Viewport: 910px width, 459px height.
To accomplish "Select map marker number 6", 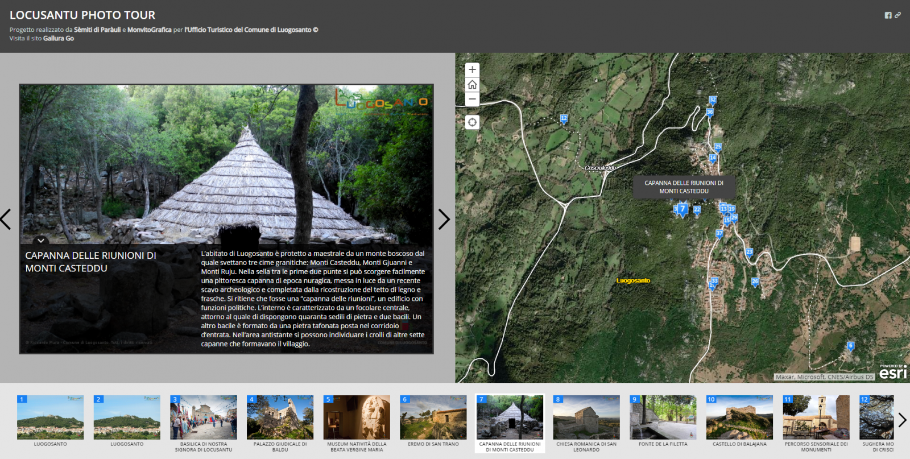I will (x=850, y=346).
